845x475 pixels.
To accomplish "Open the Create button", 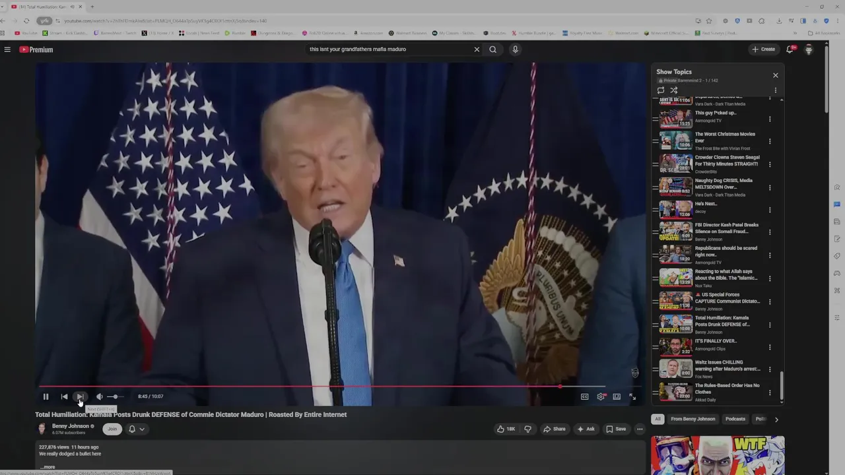I will tap(763, 49).
